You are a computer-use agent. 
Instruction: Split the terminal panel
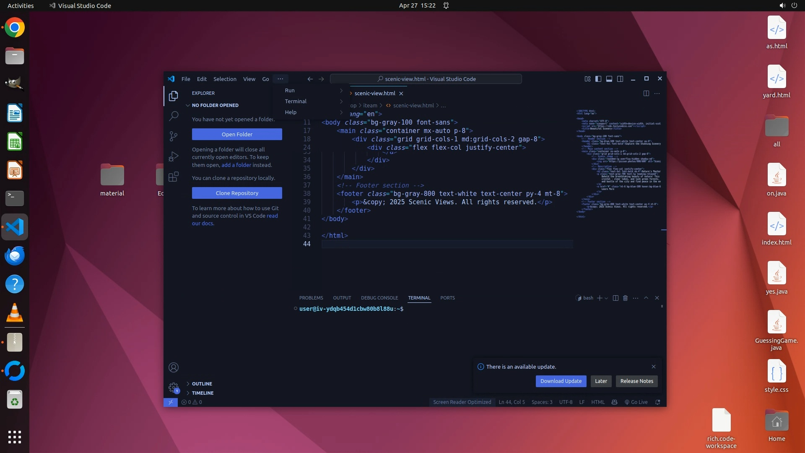(x=615, y=298)
